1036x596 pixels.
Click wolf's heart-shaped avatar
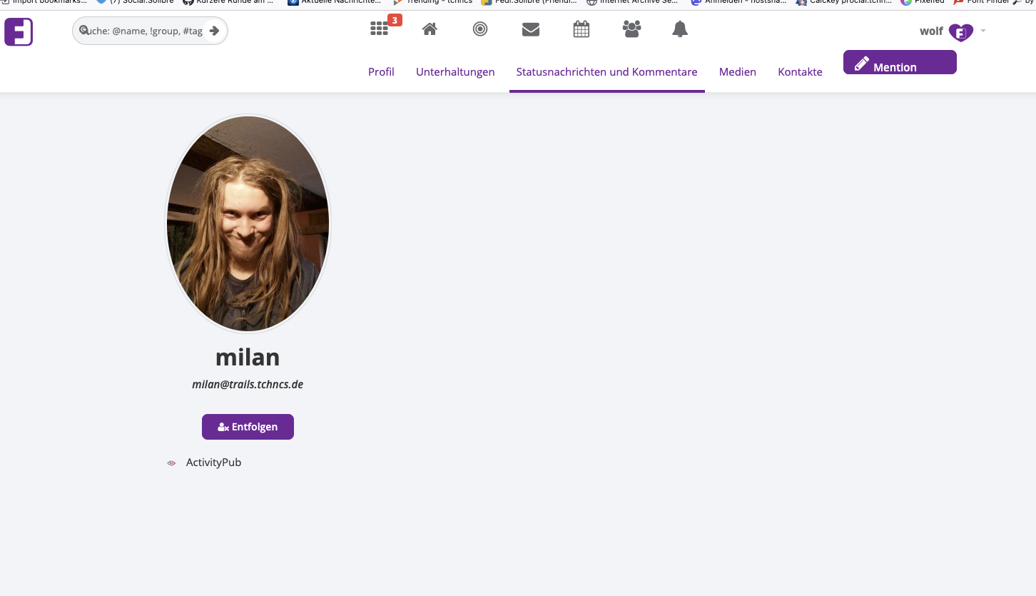[x=961, y=31]
